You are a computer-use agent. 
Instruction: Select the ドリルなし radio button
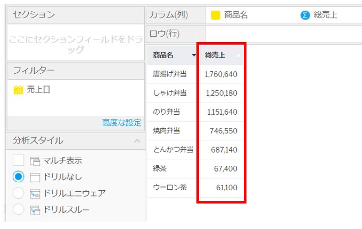point(19,177)
